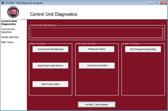Select Control Unit Diagnostics sidebar item

[9, 23]
